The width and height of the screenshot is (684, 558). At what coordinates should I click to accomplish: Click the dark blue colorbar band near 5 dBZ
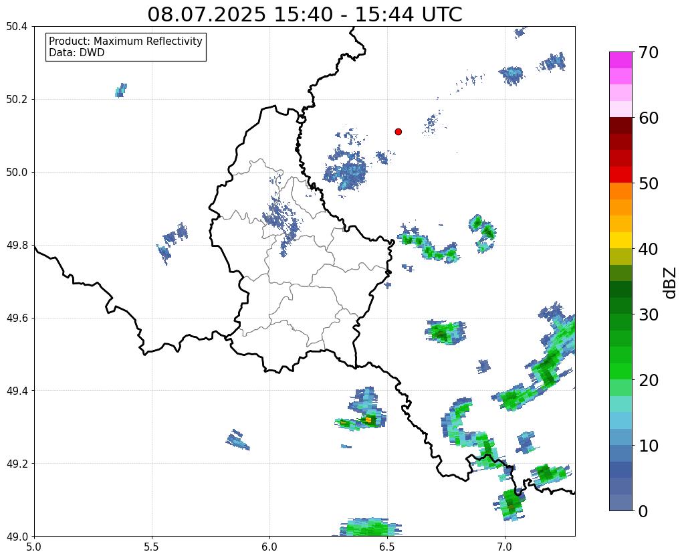620,470
